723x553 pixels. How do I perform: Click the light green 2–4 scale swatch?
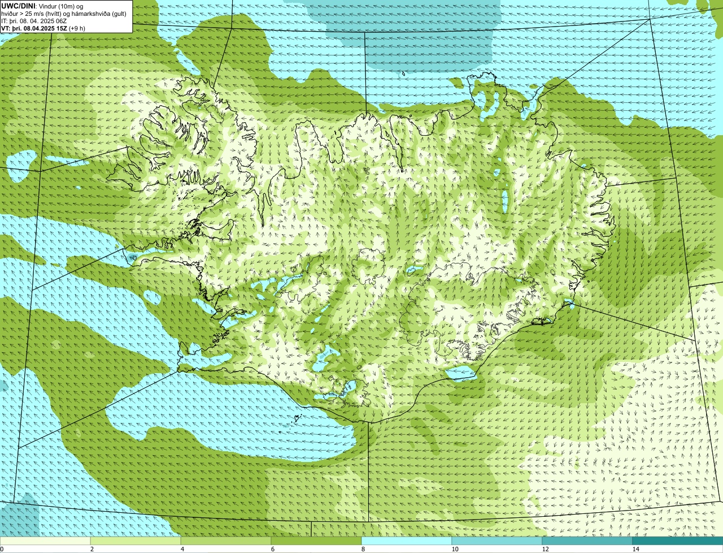tap(136, 541)
